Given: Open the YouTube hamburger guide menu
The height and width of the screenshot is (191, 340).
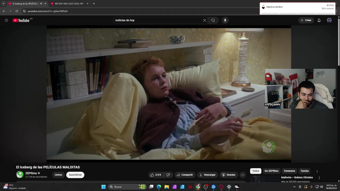Looking at the screenshot, I should [6, 20].
